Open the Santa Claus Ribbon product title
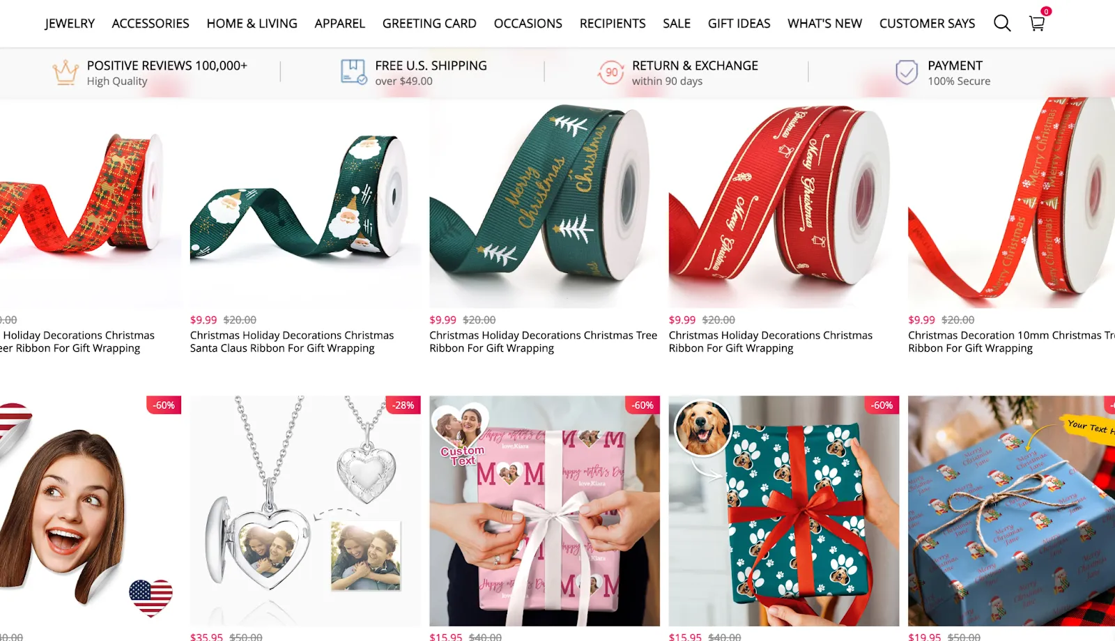The width and height of the screenshot is (1115, 641). (292, 341)
